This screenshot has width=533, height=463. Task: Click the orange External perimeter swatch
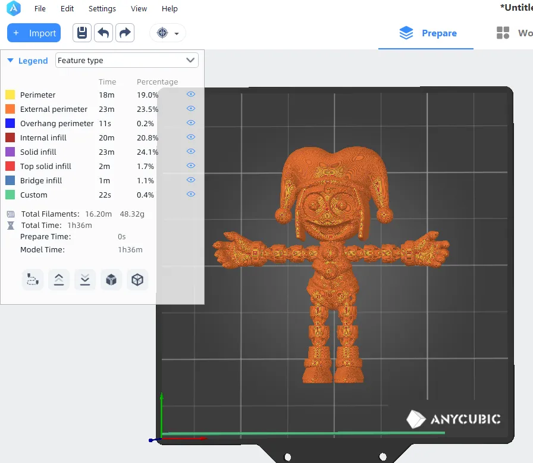[10, 109]
